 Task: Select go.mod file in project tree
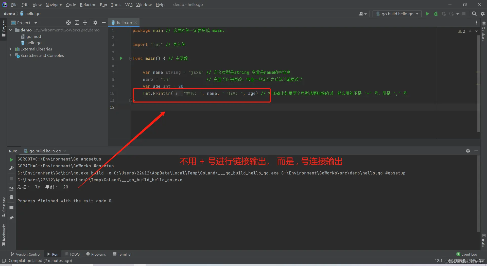click(x=31, y=36)
